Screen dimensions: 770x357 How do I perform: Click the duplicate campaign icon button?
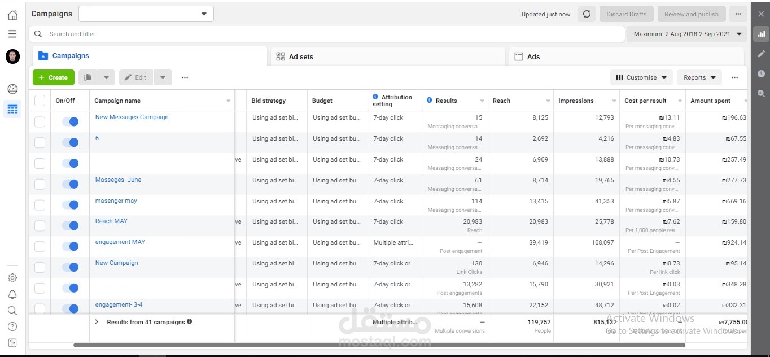pyautogui.click(x=88, y=77)
